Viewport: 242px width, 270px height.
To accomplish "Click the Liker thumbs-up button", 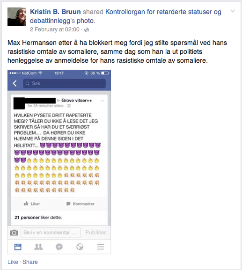I will [32, 204].
